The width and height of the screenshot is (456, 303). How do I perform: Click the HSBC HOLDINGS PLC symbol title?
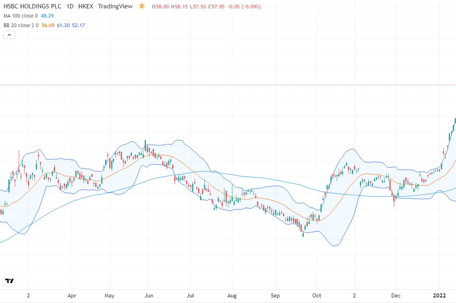click(32, 6)
